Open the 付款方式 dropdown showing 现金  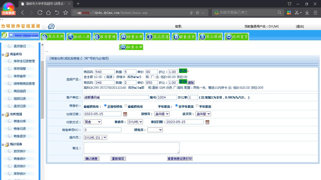click(x=92, y=122)
